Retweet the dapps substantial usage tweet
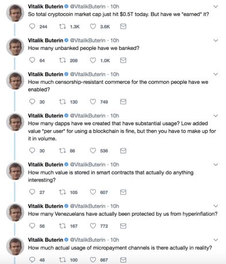This screenshot has height=264, width=226. (x=62, y=151)
